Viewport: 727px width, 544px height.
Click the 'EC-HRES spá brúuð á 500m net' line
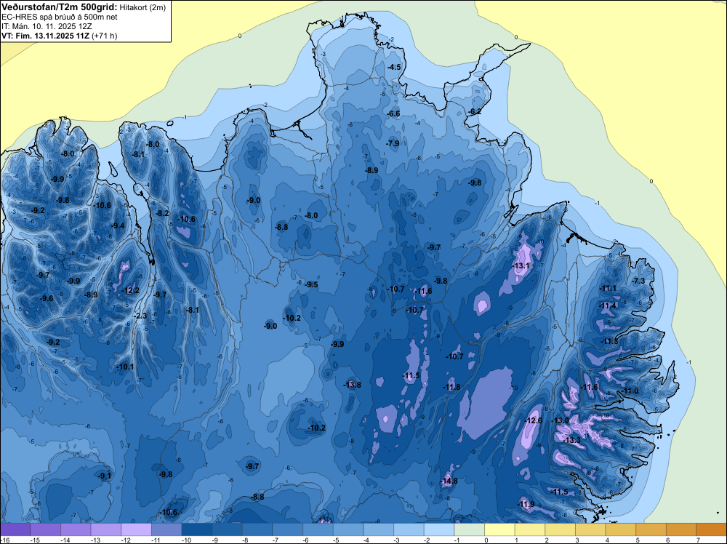tap(60, 17)
